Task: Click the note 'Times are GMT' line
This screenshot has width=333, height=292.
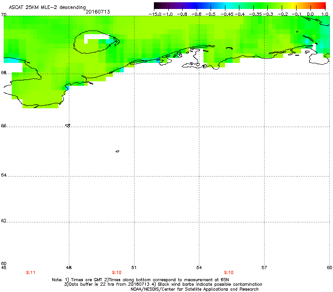Action: click(140, 280)
